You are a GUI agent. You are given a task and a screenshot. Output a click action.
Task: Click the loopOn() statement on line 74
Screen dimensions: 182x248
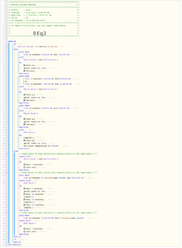click(28, 197)
